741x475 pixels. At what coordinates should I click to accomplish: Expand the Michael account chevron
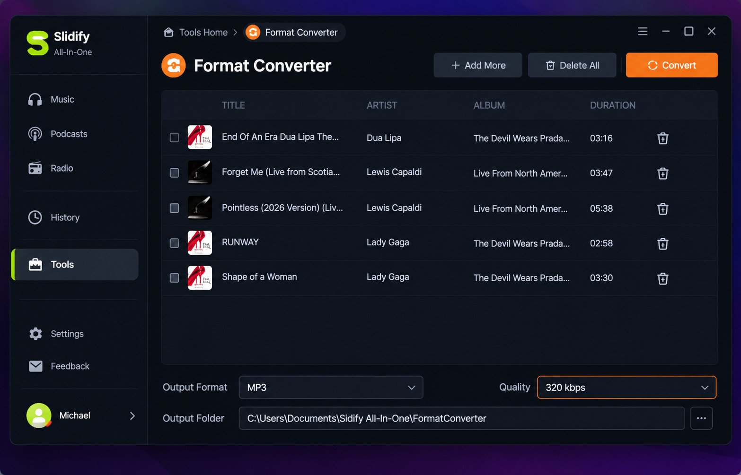[x=132, y=416]
